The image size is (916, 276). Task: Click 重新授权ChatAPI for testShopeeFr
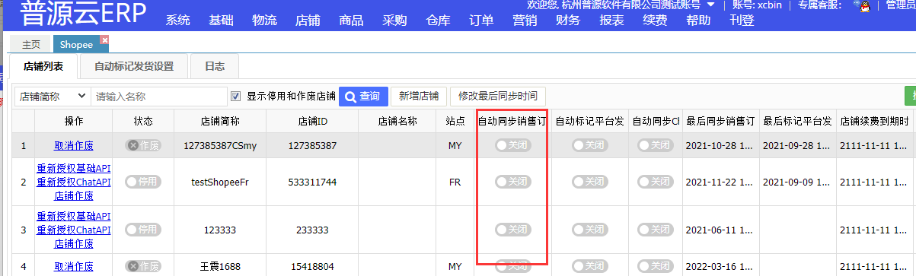point(74,182)
